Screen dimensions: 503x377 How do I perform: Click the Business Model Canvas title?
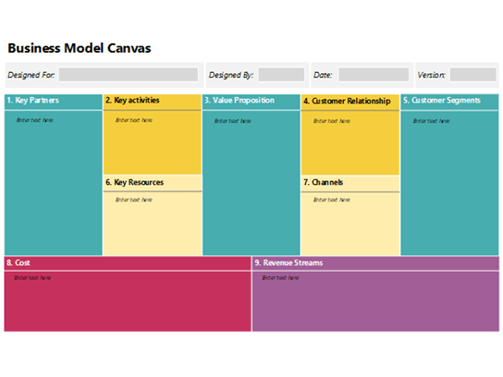tap(80, 48)
